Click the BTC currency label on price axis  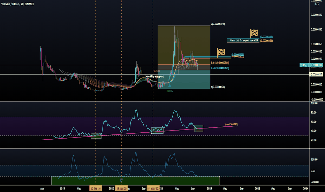pos(317,4)
